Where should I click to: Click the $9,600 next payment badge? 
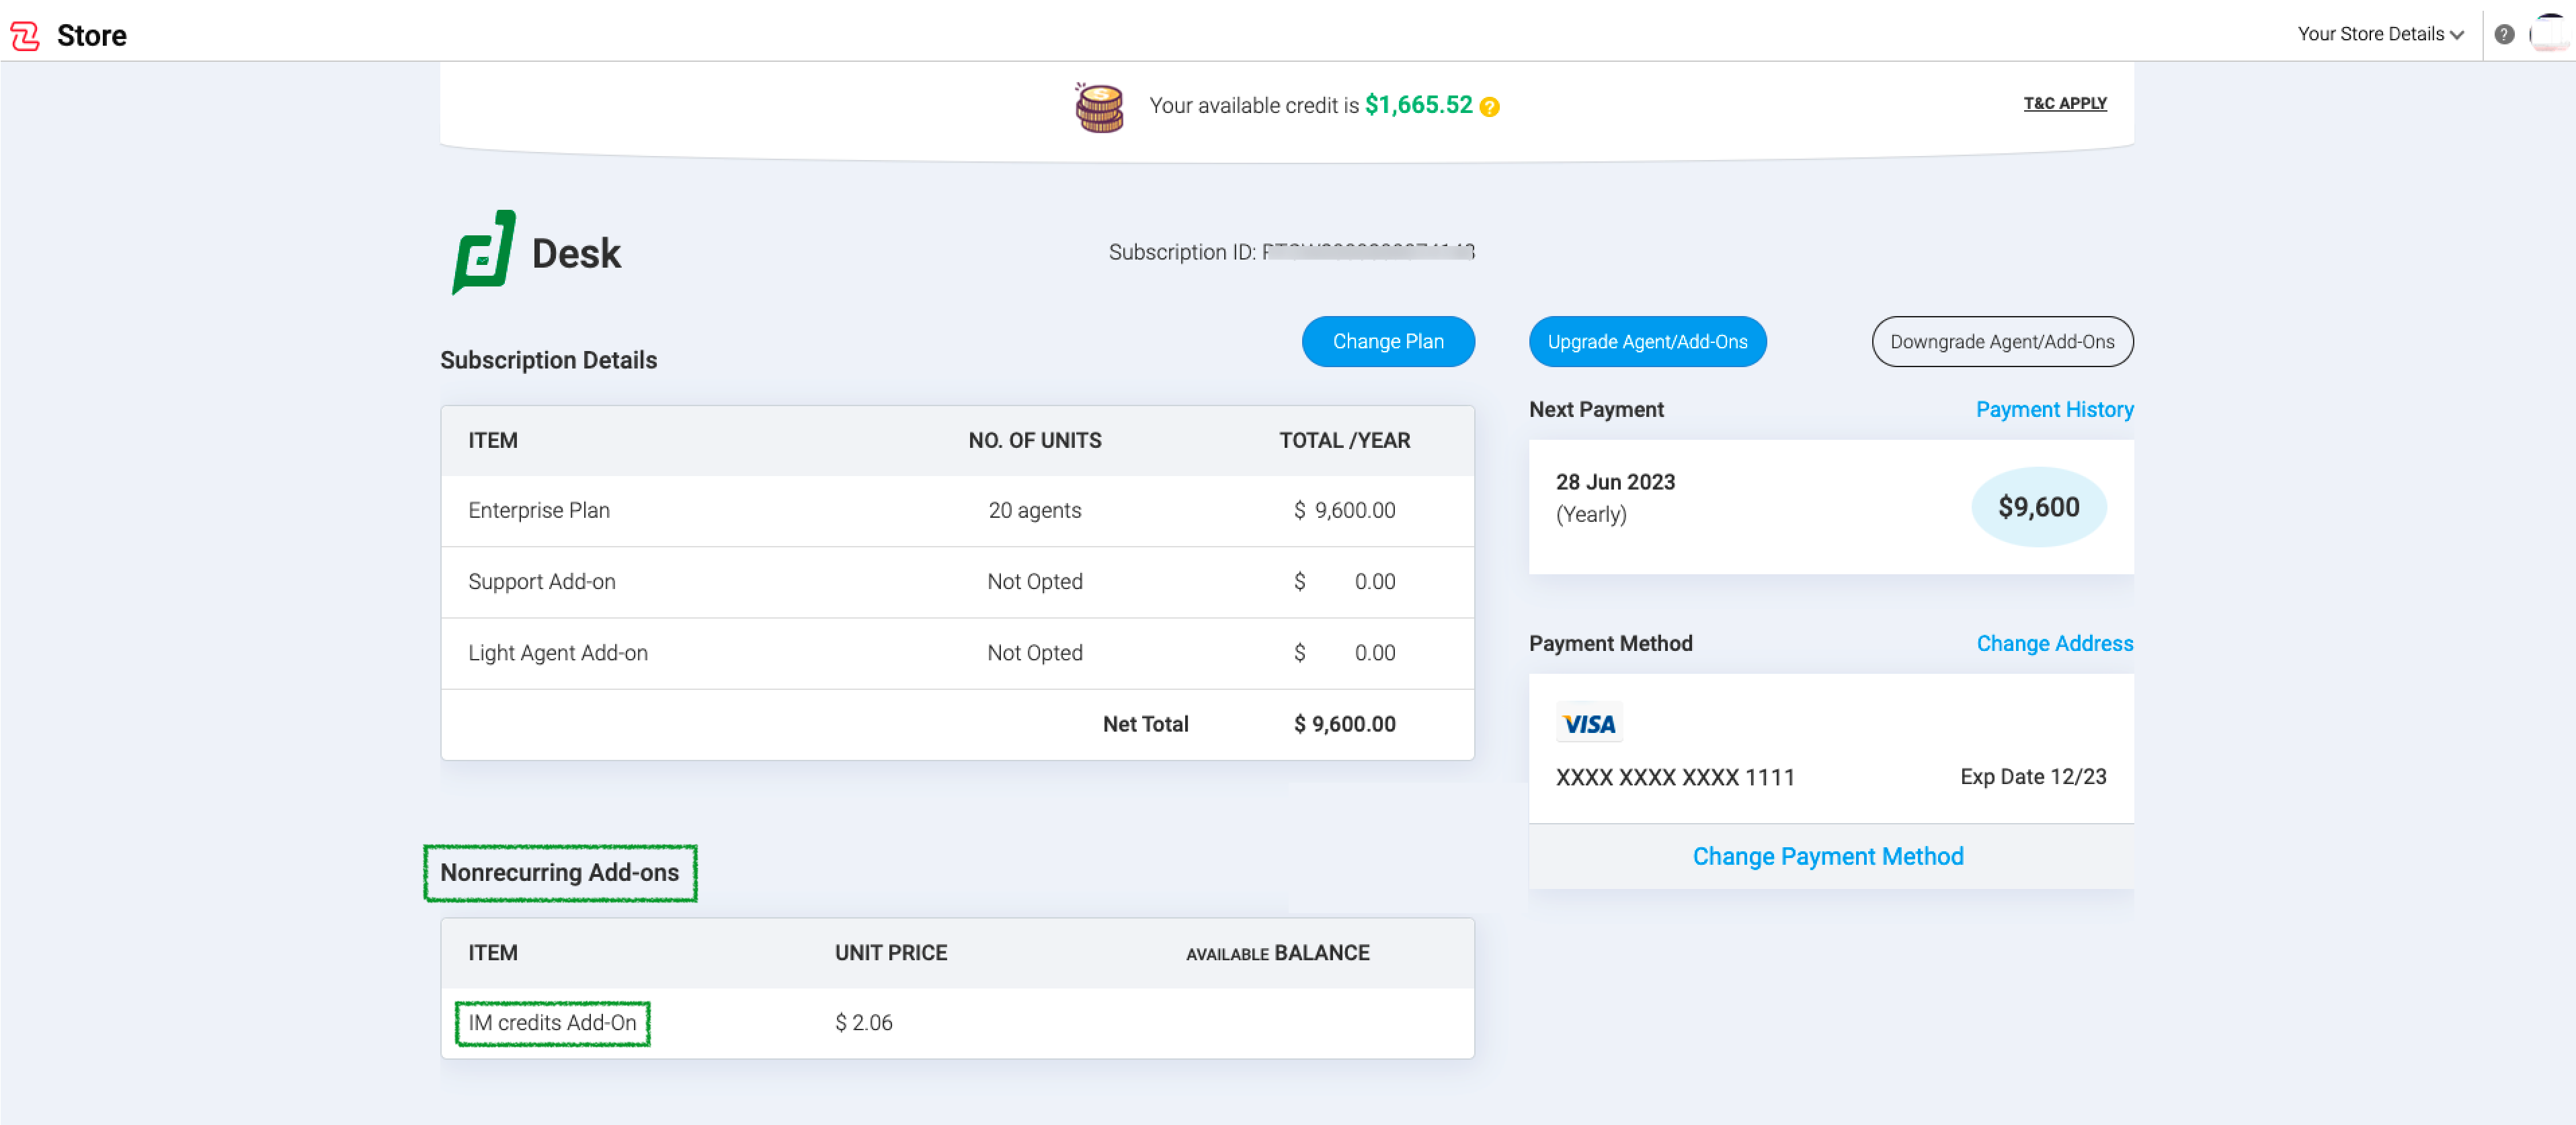2038,508
